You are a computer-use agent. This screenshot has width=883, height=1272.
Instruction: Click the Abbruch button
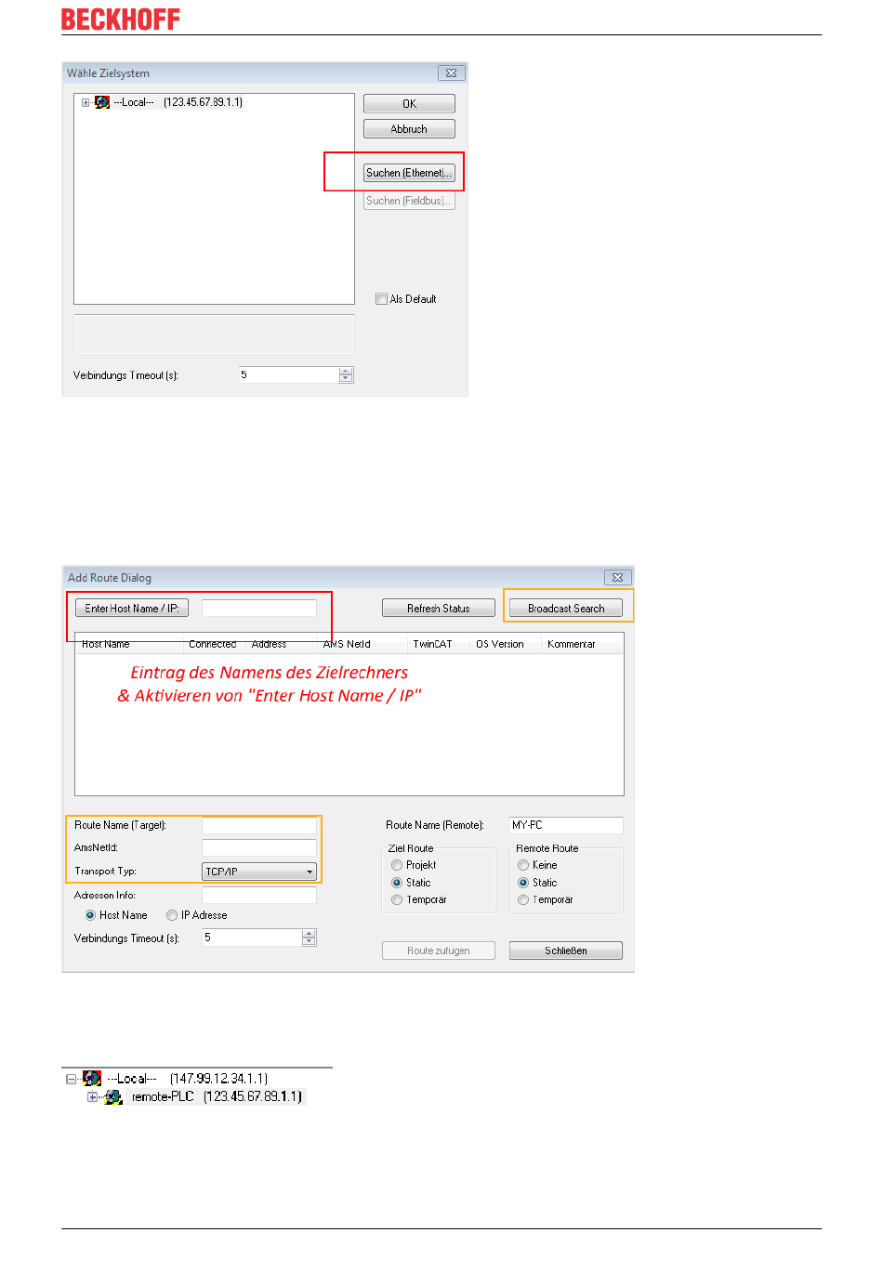[409, 129]
